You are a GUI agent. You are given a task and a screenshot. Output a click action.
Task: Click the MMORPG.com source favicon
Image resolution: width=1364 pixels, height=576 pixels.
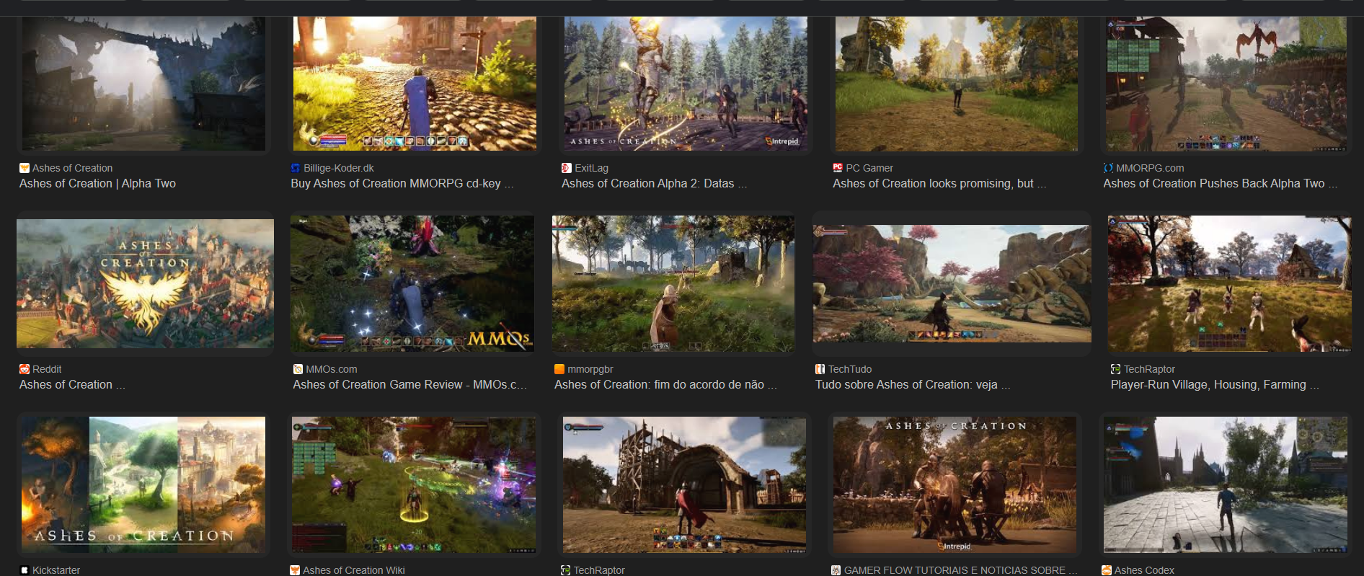pyautogui.click(x=1108, y=168)
